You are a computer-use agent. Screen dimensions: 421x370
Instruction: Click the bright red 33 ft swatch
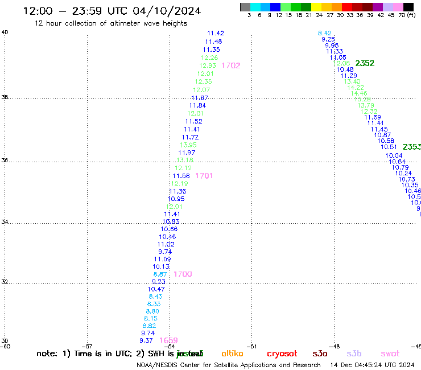tap(347, 7)
